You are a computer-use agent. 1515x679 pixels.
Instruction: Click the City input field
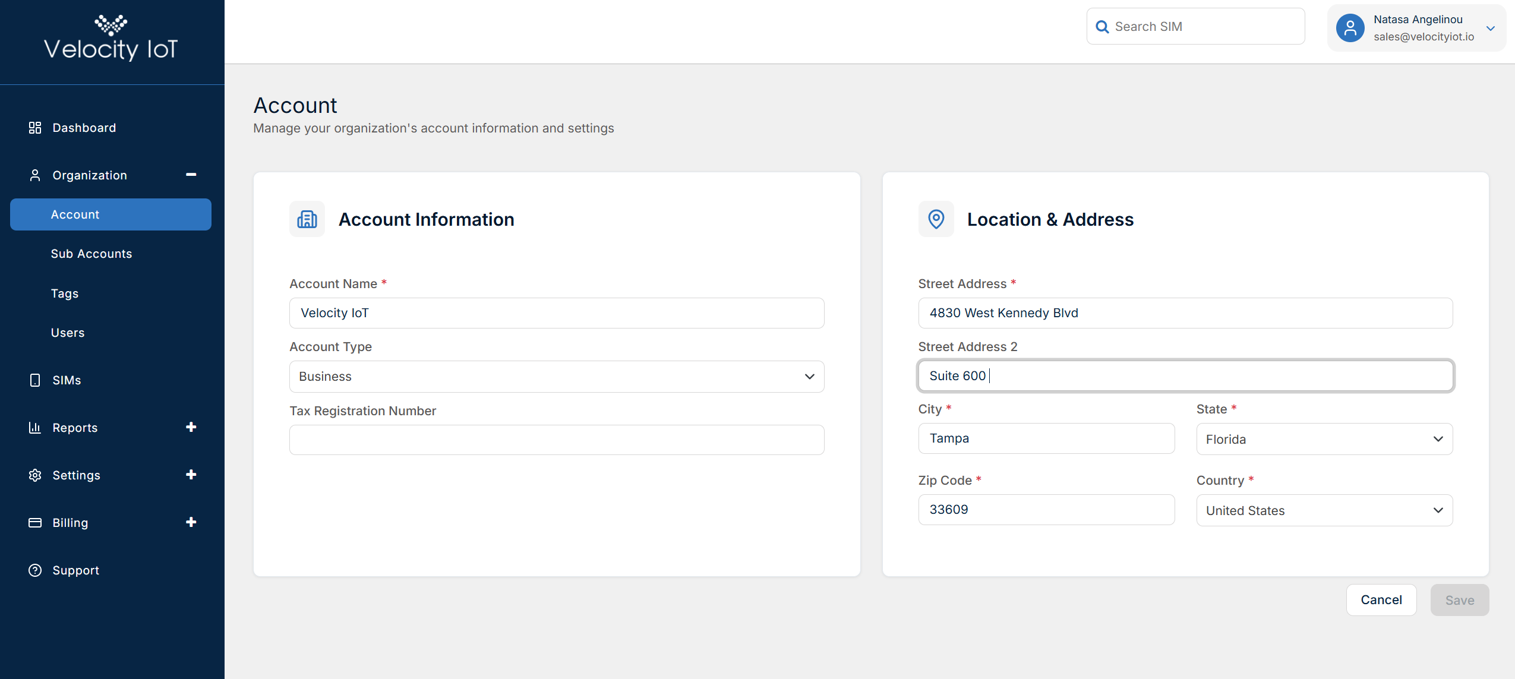[1046, 438]
